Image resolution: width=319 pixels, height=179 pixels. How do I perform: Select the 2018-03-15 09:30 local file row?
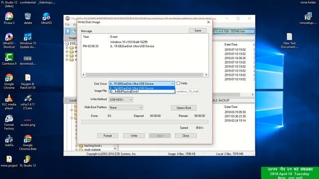click(x=235, y=112)
